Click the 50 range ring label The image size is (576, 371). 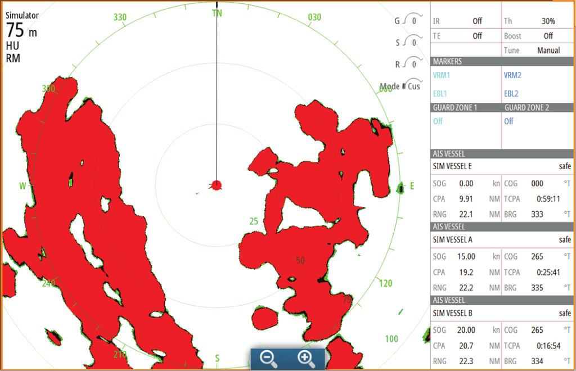pos(300,261)
